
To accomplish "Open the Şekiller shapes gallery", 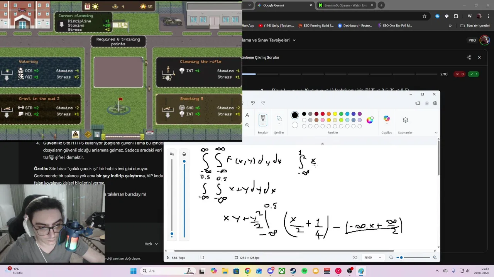I will click(279, 120).
